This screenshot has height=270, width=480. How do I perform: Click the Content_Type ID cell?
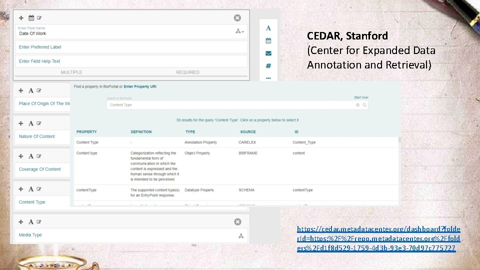click(304, 142)
